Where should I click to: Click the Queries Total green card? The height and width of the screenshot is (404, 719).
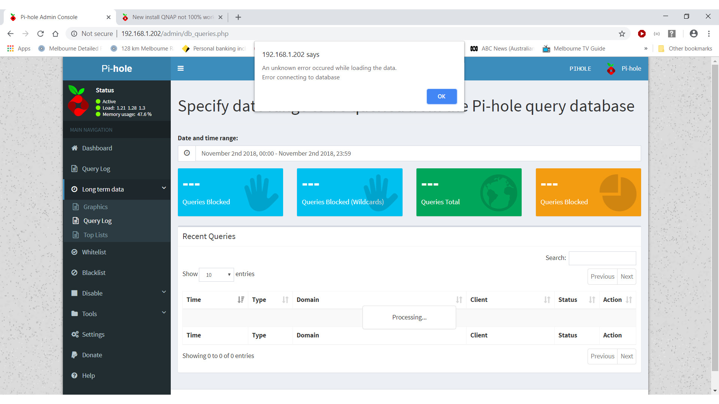469,192
